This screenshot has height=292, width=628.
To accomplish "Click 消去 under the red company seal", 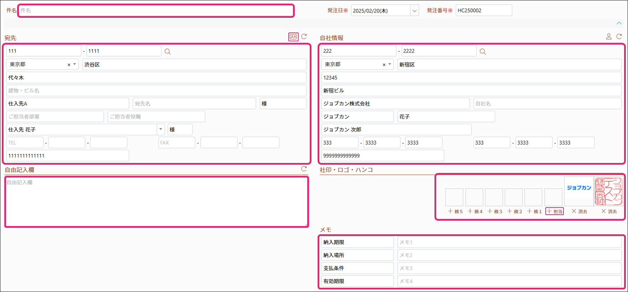I will (x=609, y=211).
